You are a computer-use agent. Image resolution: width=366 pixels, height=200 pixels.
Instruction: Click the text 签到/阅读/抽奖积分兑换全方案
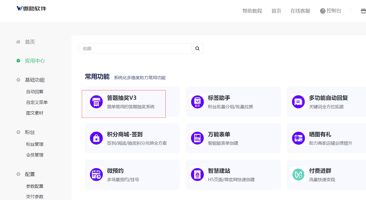pos(137,143)
